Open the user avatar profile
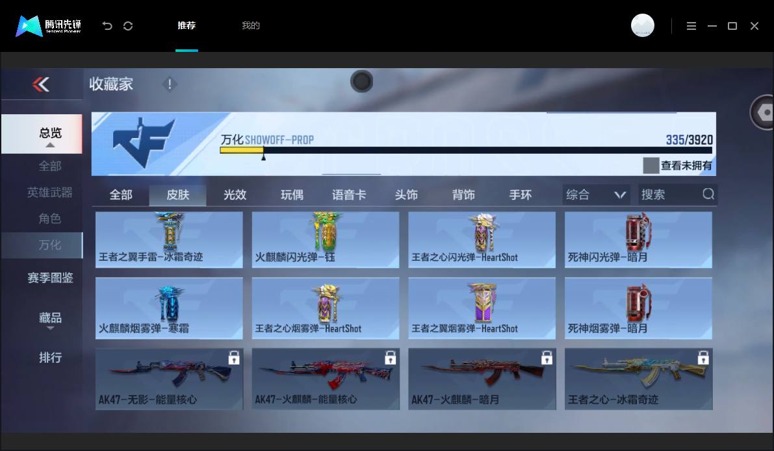Screen dimensions: 774x451 pos(642,25)
